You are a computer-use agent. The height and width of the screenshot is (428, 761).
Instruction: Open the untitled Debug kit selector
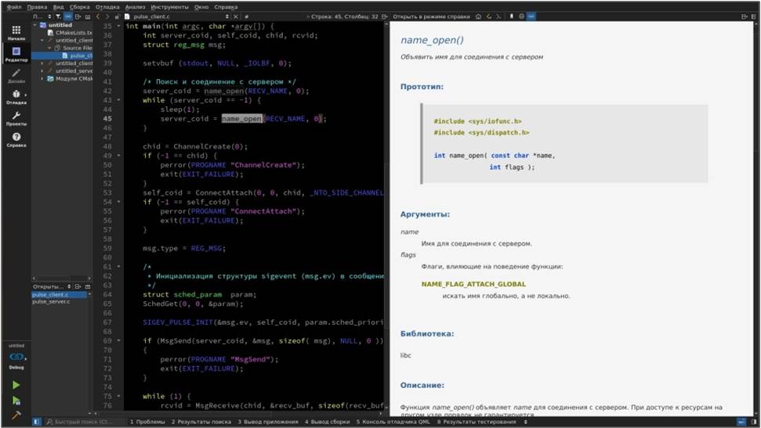[16, 358]
